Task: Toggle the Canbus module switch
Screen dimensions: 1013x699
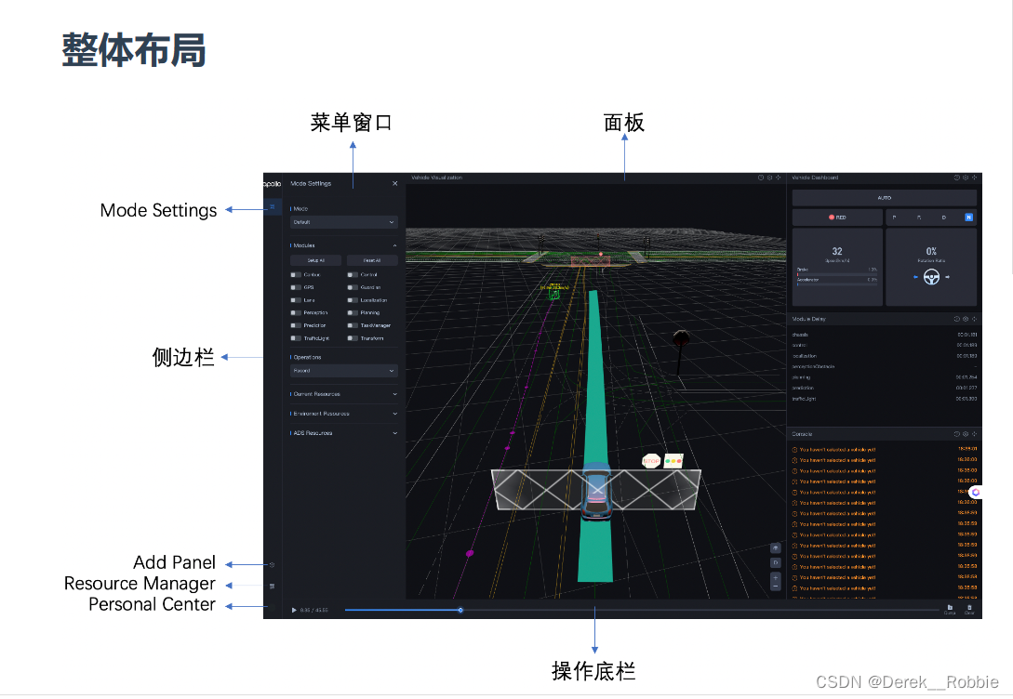Action: (x=296, y=275)
